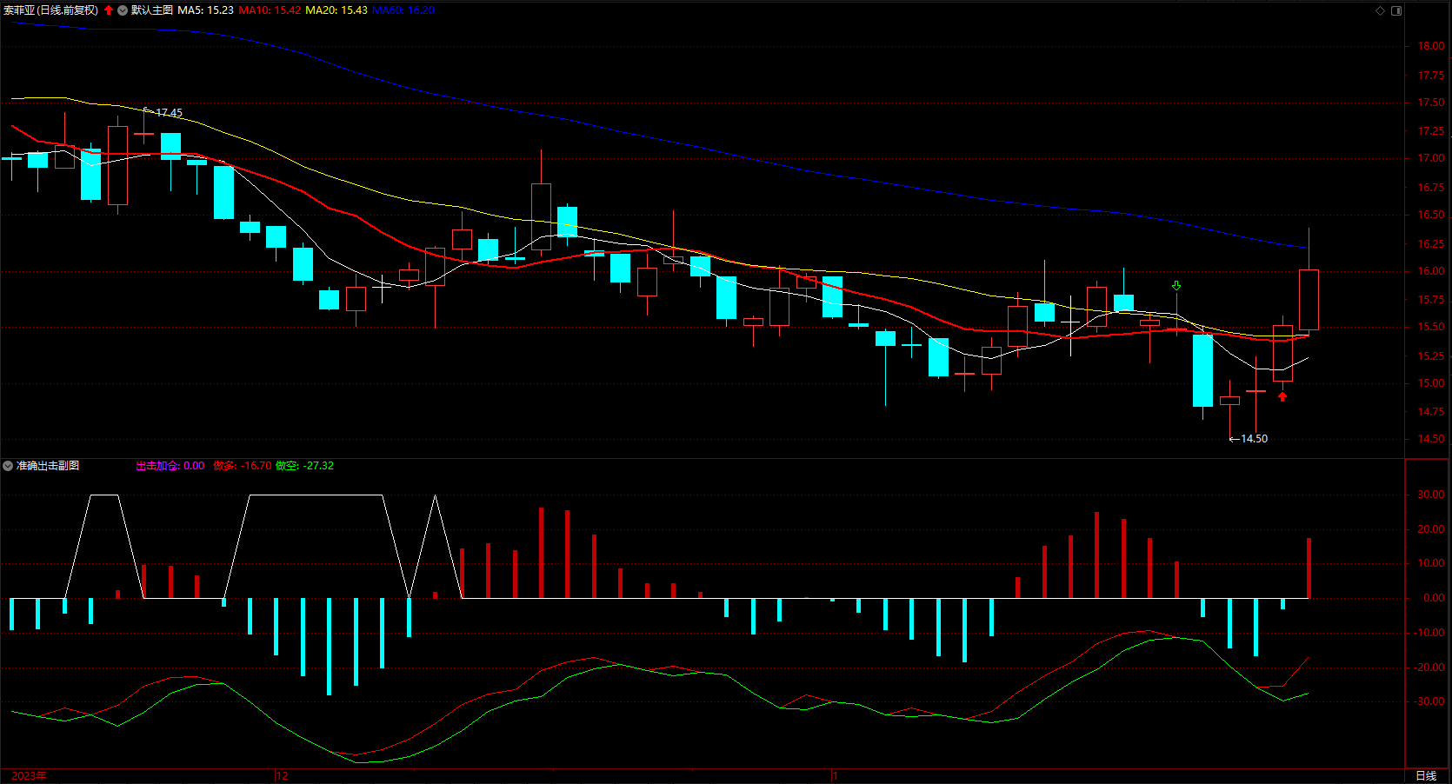The width and height of the screenshot is (1452, 784).
Task: Click the 日线 period button at bottom-right
Action: (x=1427, y=775)
